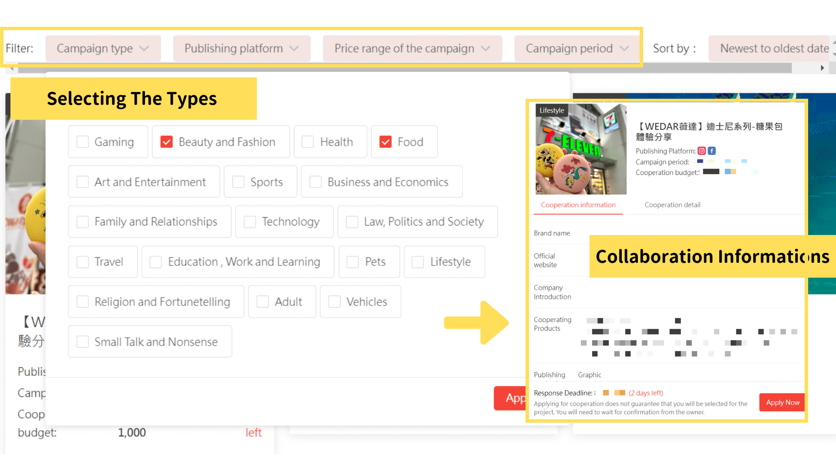Screen dimensions: 836x470
Task: Open the 7-Eleven campaign thumbnail
Action: pos(581,149)
